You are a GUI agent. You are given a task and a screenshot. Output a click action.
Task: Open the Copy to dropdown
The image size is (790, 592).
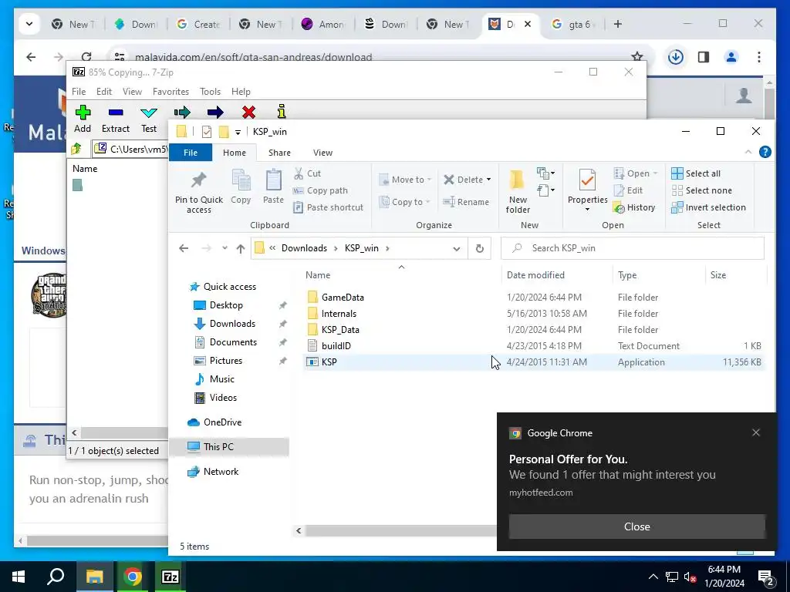pos(404,202)
